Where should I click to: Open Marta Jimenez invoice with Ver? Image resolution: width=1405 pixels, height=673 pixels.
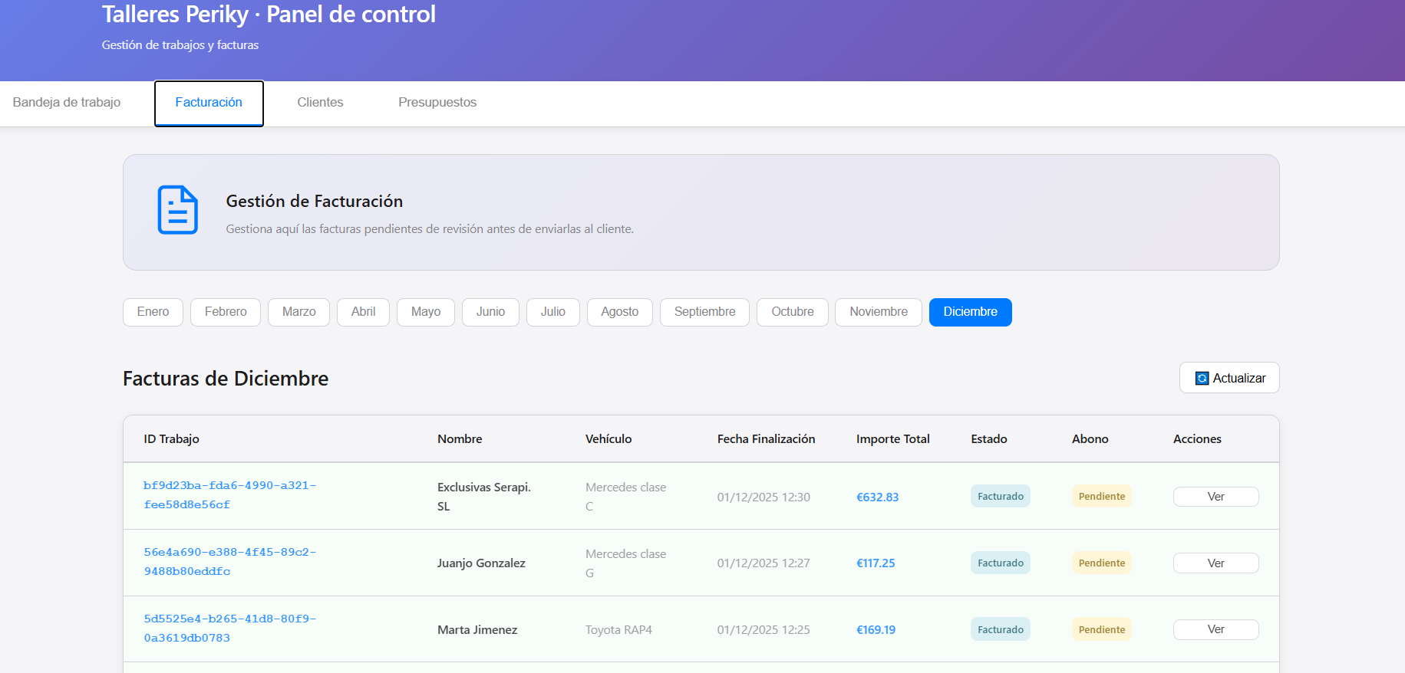(1215, 629)
